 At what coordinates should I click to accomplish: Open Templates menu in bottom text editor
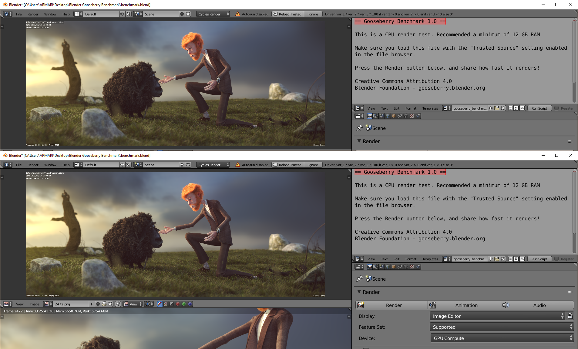(430, 259)
